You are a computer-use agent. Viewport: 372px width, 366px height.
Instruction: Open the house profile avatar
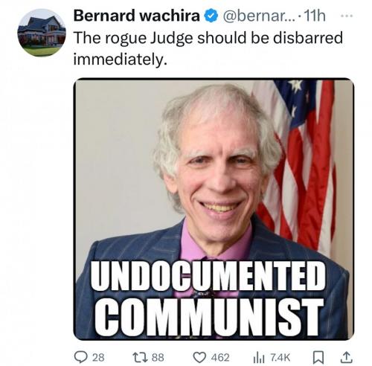point(42,33)
